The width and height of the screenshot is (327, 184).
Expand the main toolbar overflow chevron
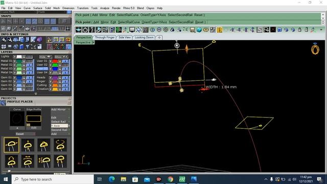coord(321,30)
